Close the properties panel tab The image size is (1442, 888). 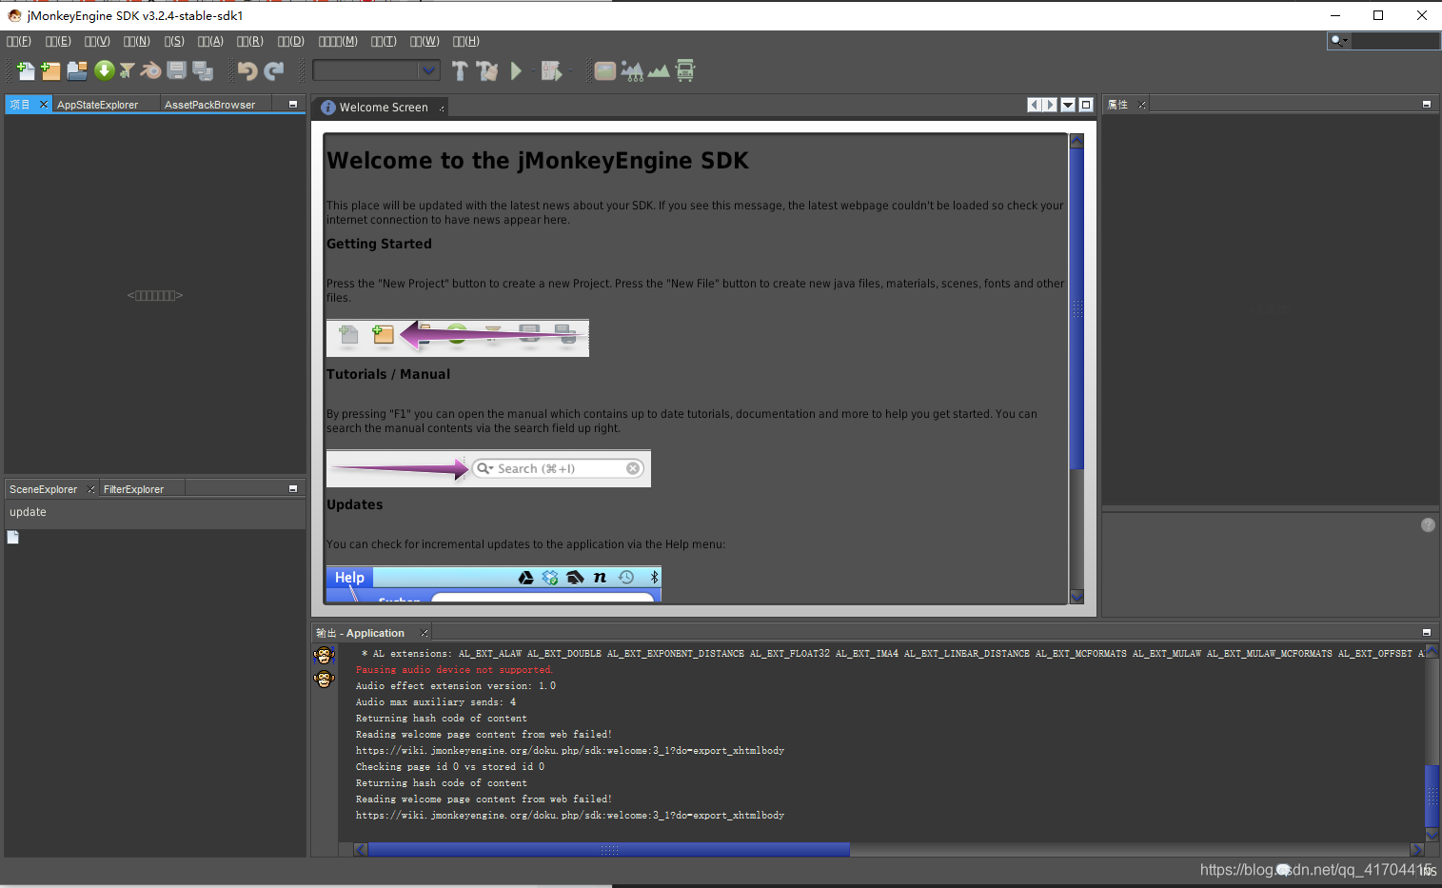(1141, 105)
